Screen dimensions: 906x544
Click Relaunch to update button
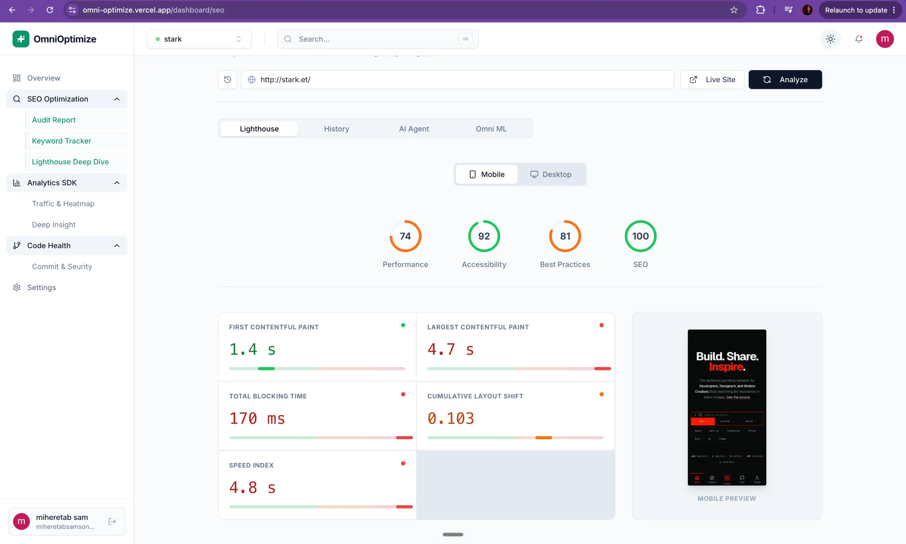tap(861, 10)
